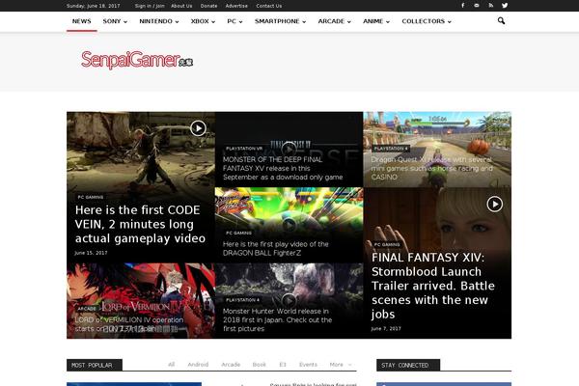Open MONSTER OF THE DEEP FINAL FANTASY XV headline
The width and height of the screenshot is (579, 386).
[283, 169]
